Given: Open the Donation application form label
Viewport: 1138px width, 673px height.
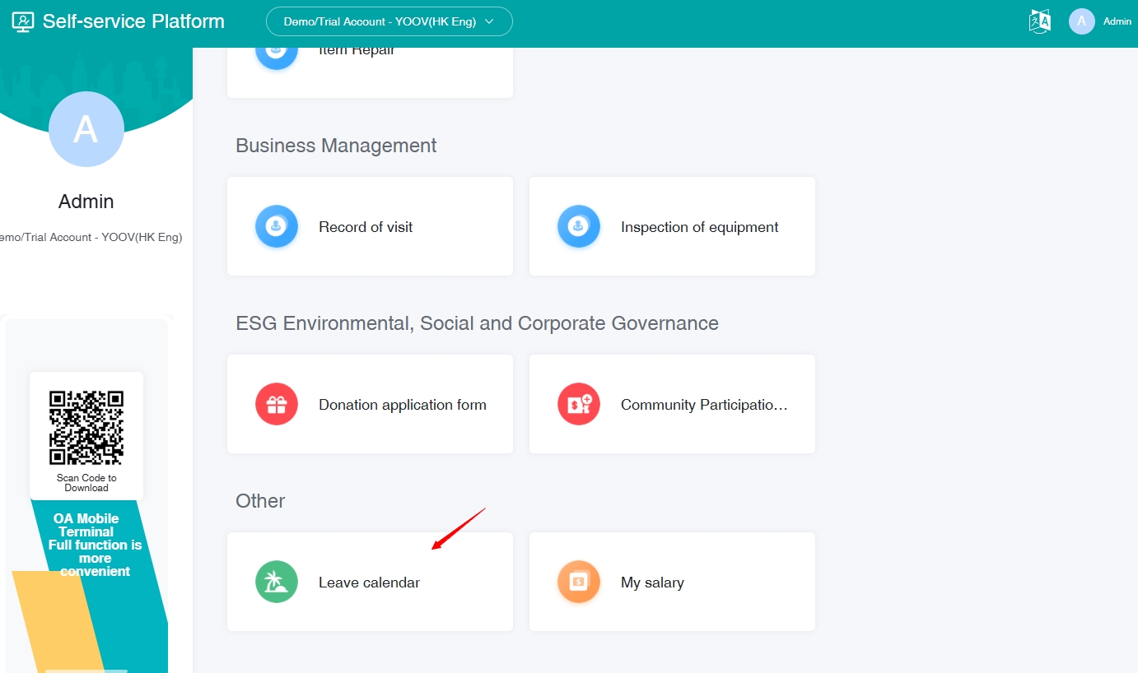Looking at the screenshot, I should pos(402,405).
